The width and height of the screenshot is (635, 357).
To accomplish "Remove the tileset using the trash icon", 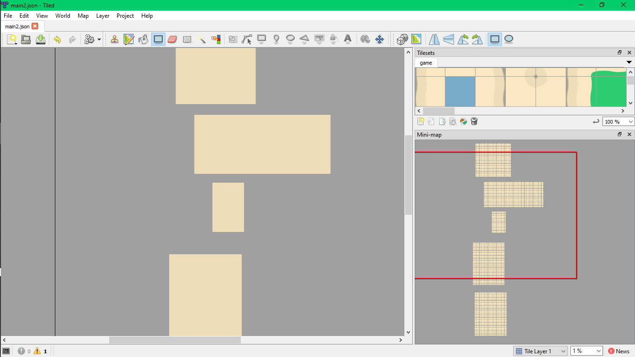I will pos(474,121).
